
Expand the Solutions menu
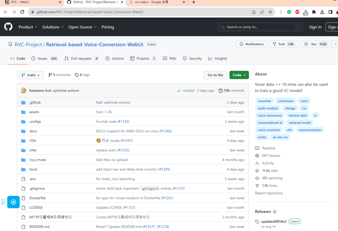pos(53,27)
